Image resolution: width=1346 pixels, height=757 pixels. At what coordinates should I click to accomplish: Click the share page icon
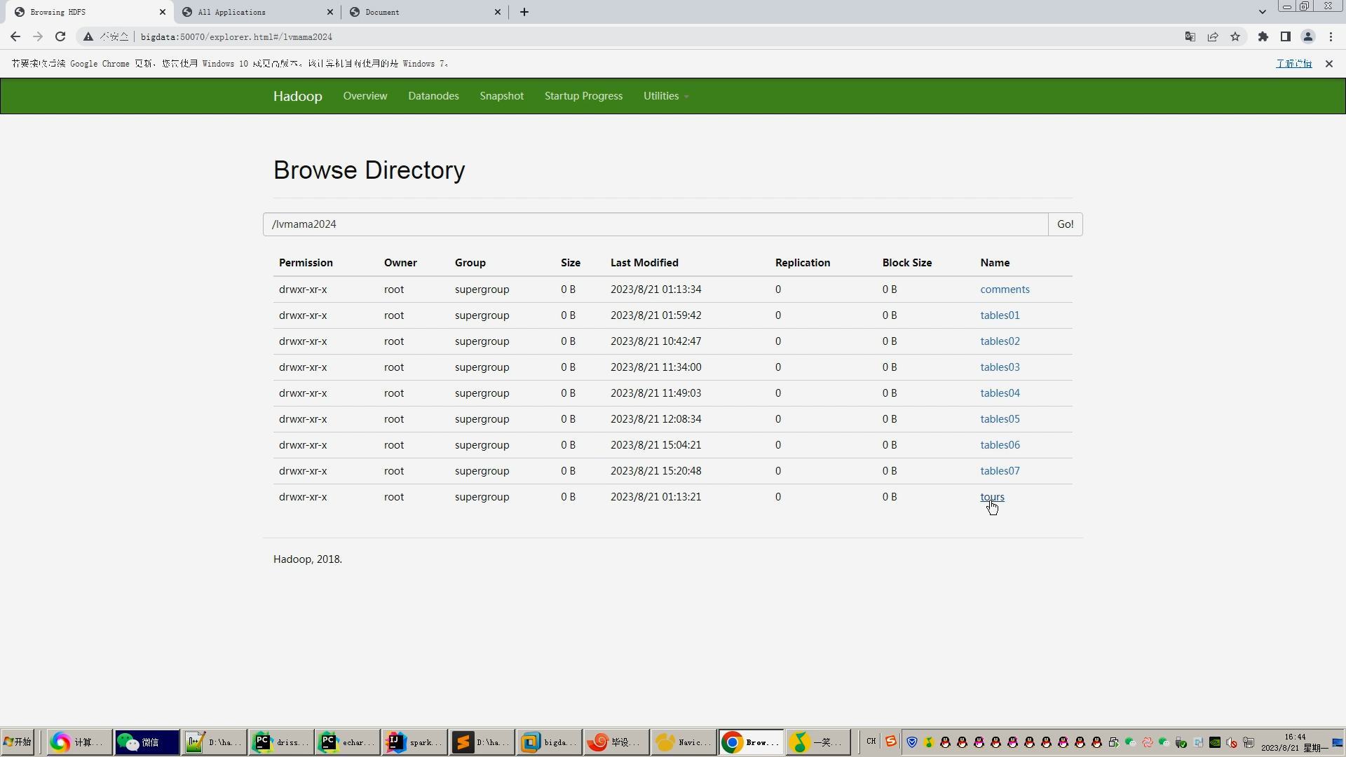pos(1213,36)
